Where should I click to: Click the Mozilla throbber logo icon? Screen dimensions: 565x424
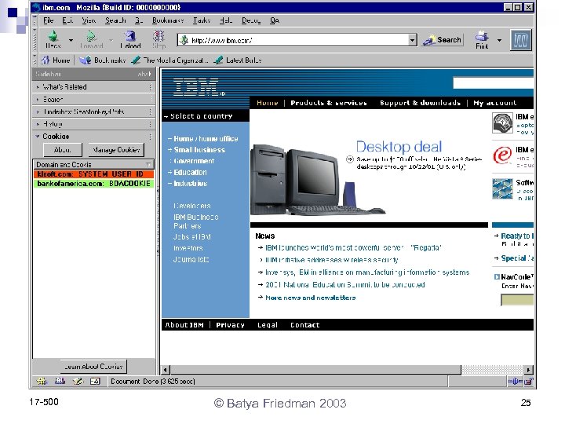click(521, 40)
